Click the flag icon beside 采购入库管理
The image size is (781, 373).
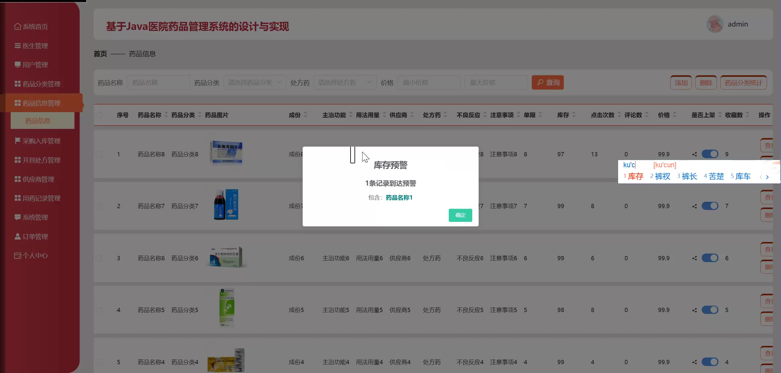click(x=17, y=141)
